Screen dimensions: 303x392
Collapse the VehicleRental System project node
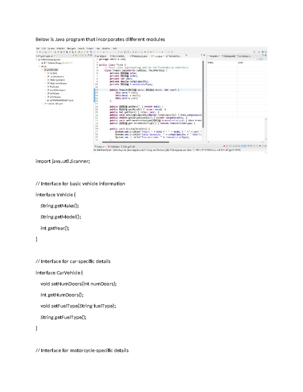tap(37, 60)
